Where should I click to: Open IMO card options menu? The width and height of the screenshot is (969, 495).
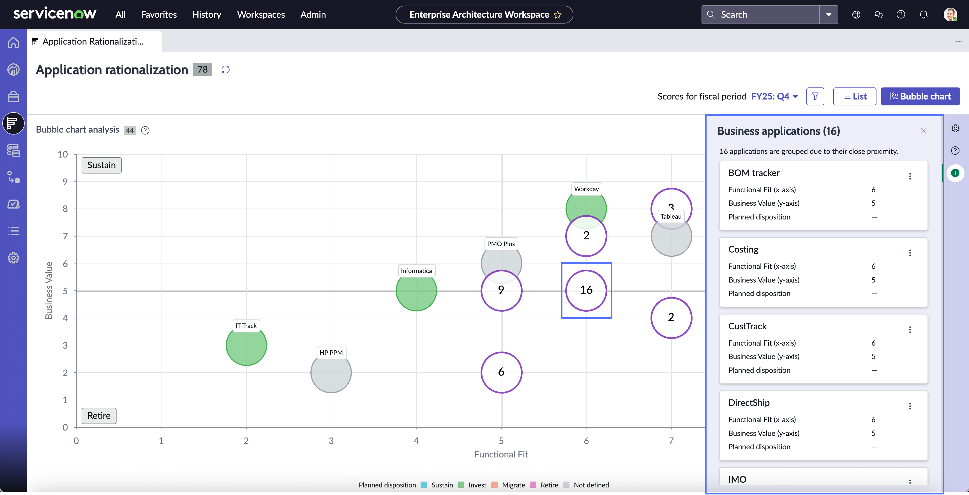click(x=910, y=482)
